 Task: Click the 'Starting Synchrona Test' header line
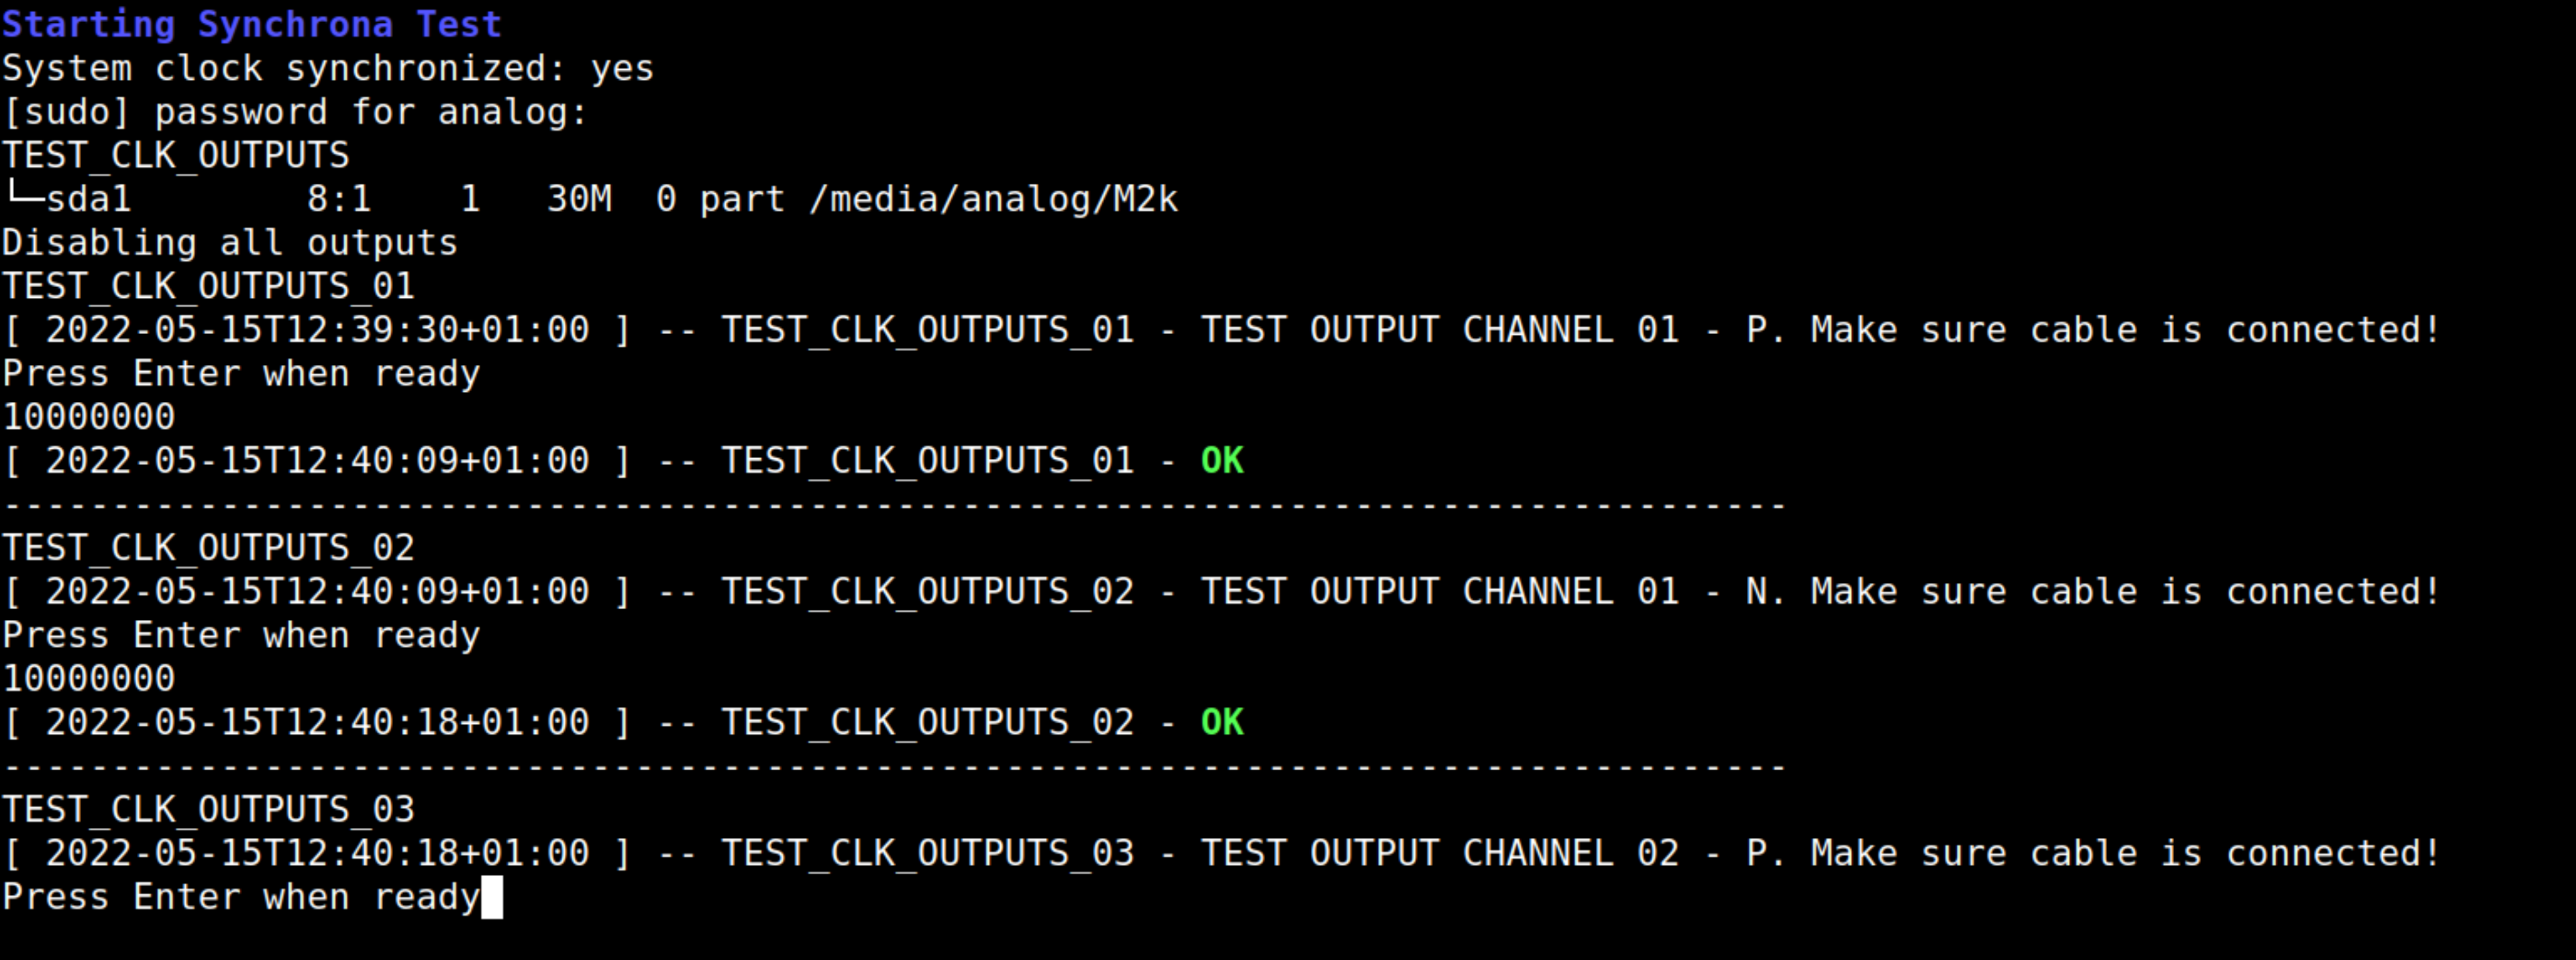[252, 24]
